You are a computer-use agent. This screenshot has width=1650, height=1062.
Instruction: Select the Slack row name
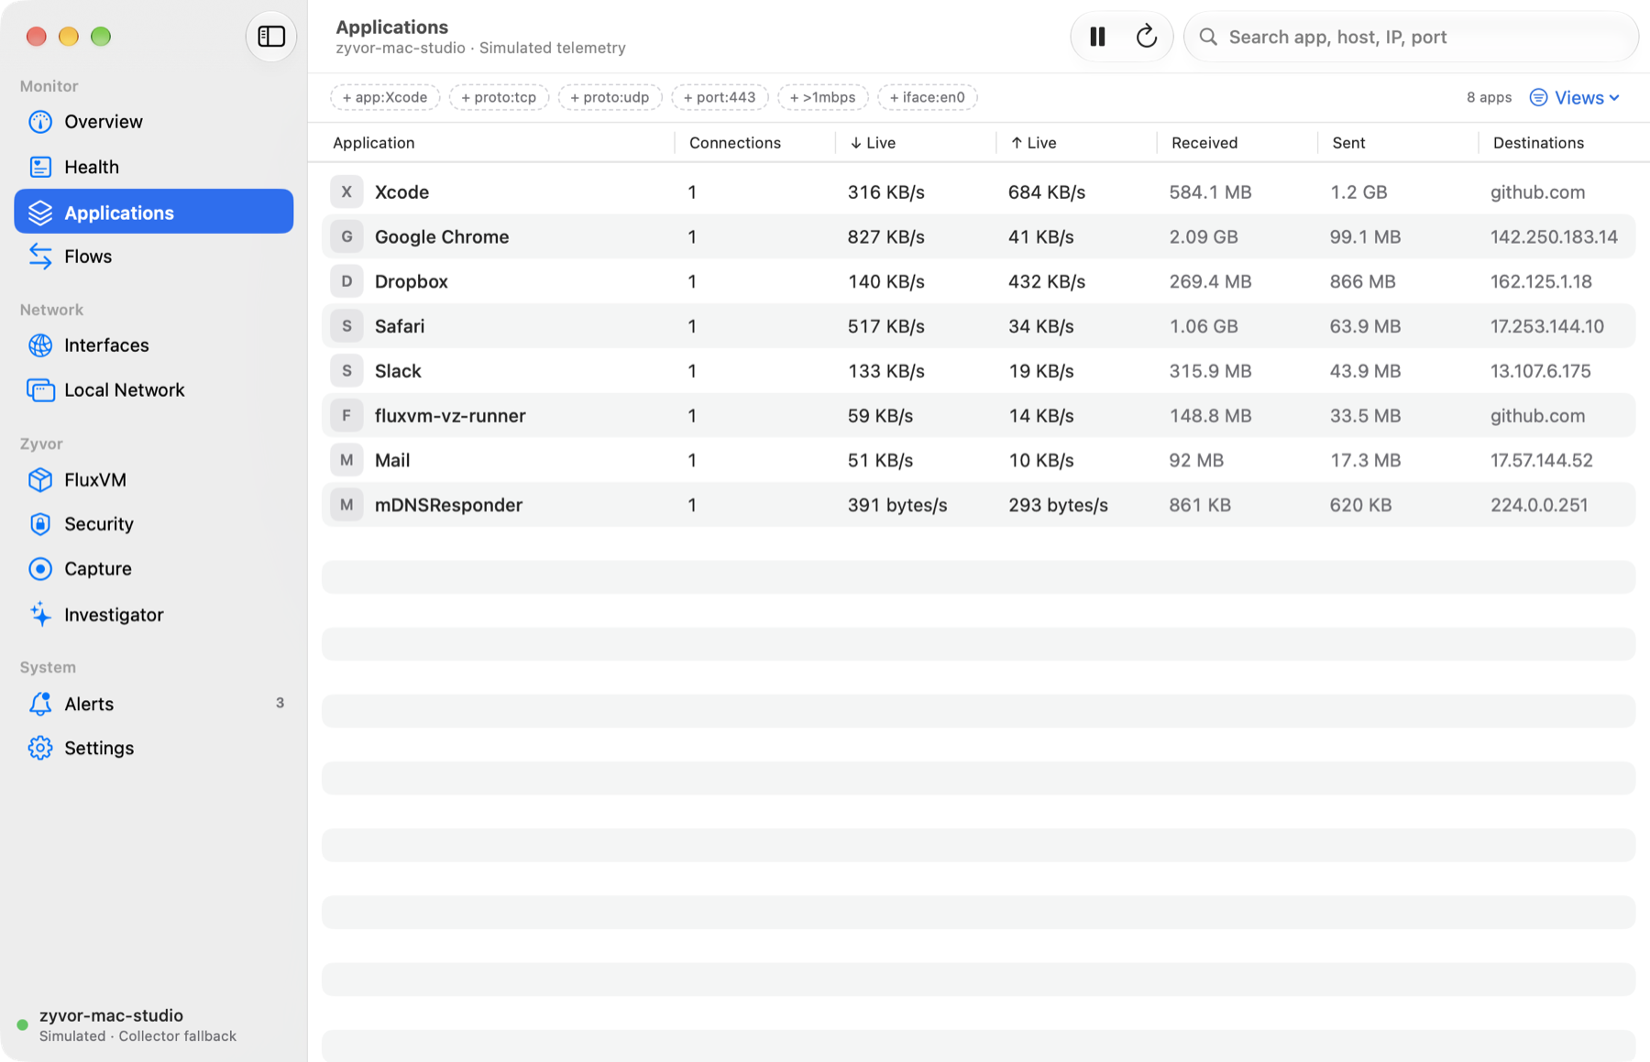click(398, 371)
